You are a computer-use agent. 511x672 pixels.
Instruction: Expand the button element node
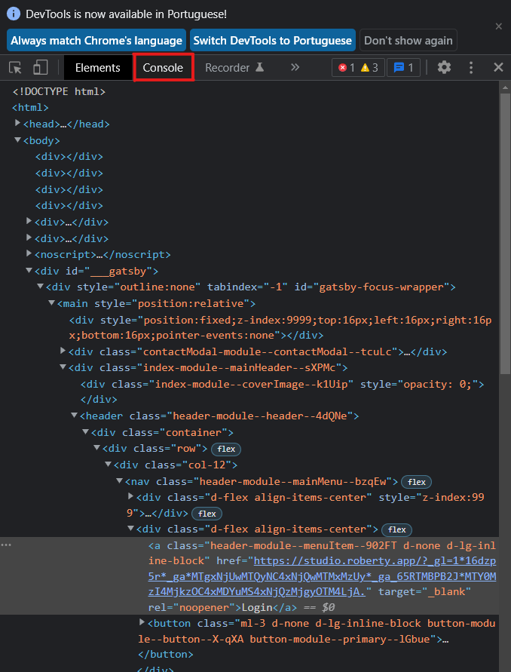pyautogui.click(x=142, y=622)
